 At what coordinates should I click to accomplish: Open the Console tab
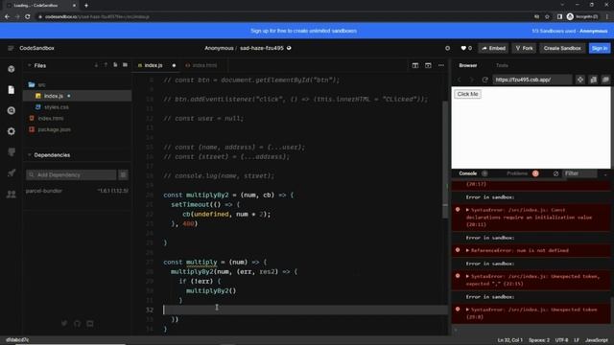(468, 173)
